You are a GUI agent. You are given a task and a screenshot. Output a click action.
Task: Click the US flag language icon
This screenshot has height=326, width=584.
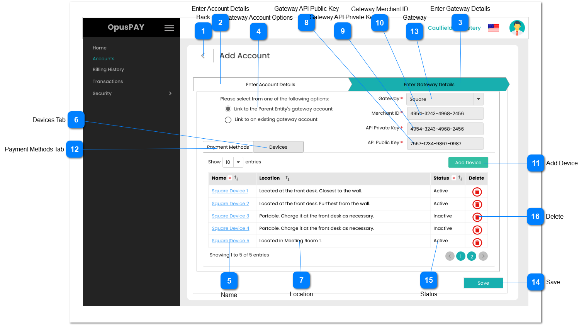[493, 28]
